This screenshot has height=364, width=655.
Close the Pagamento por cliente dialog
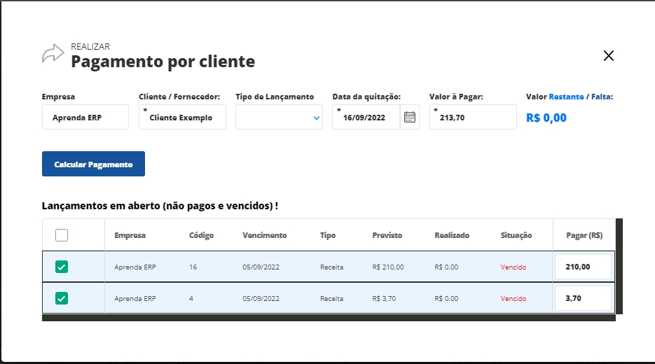coord(608,56)
